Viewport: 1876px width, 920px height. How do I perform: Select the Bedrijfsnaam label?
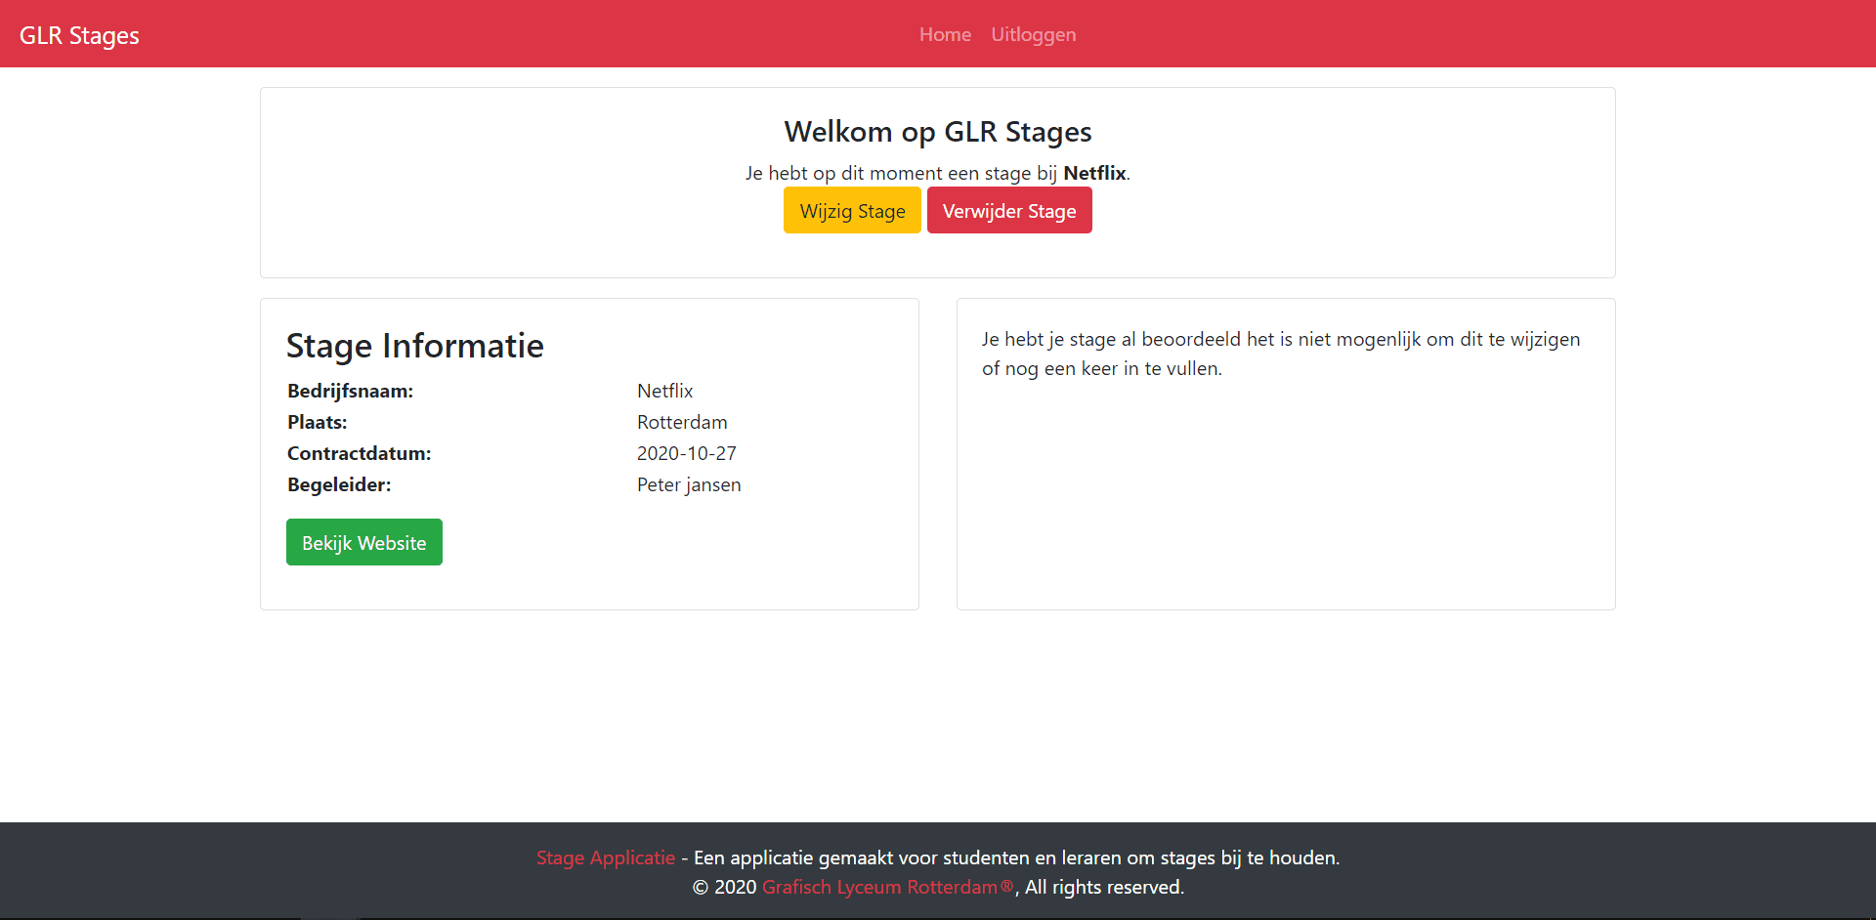tap(351, 391)
